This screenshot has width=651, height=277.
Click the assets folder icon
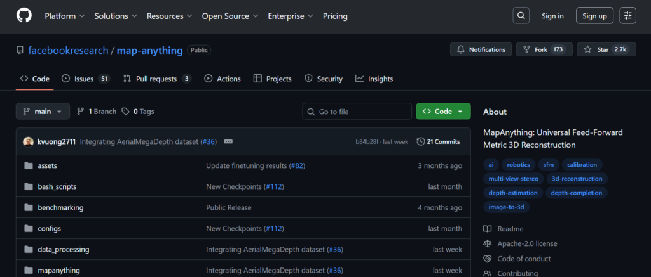pos(28,165)
